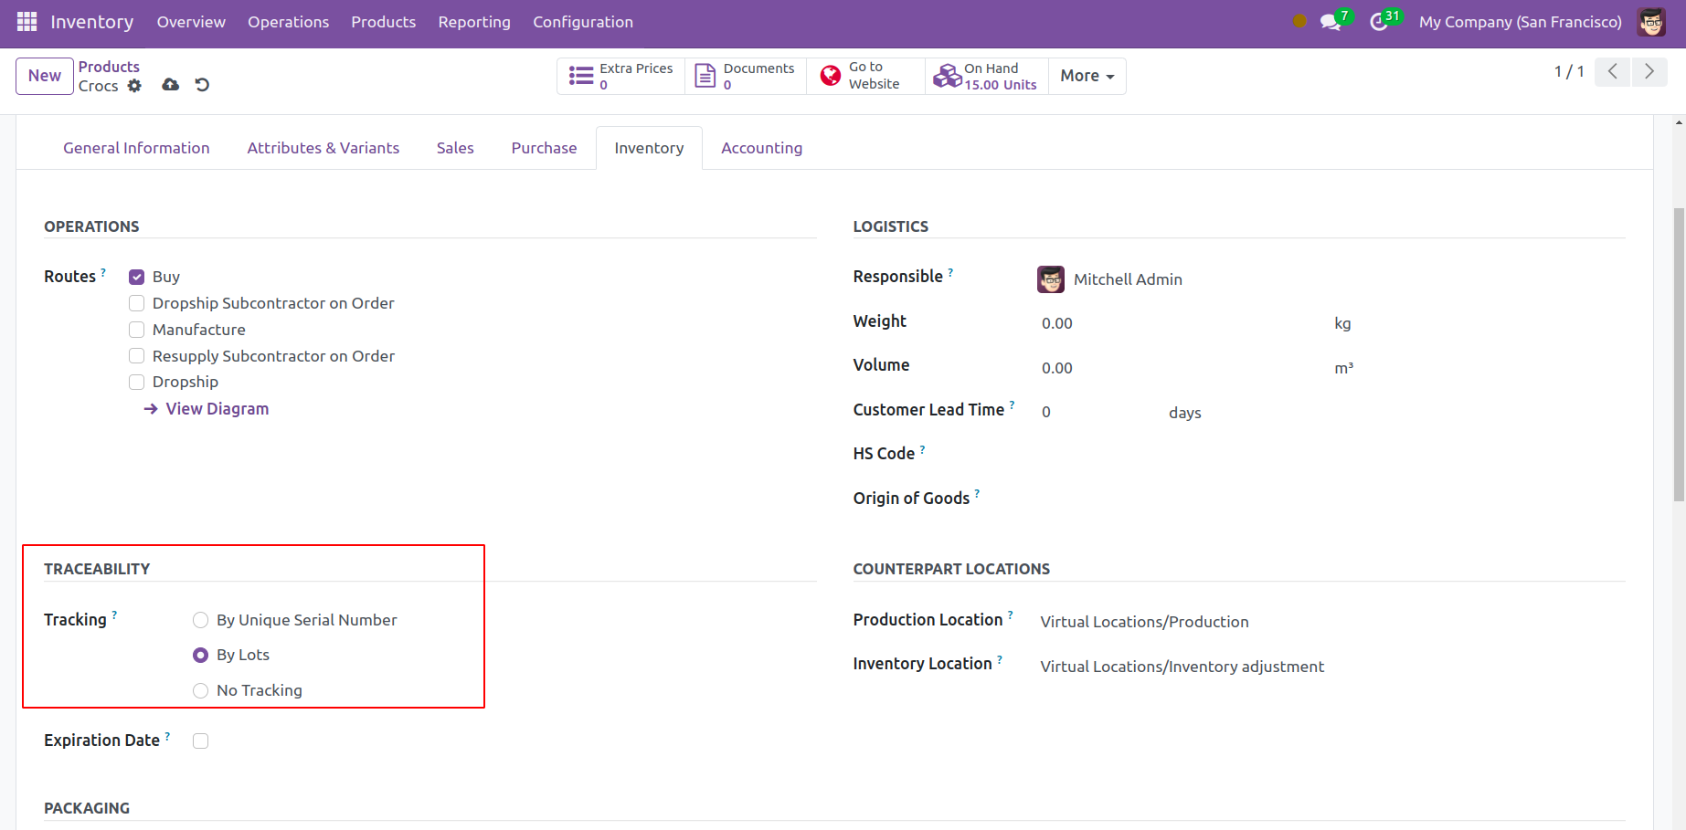Switch to the Attributes & Variants tab
Image resolution: width=1686 pixels, height=830 pixels.
[x=323, y=148]
